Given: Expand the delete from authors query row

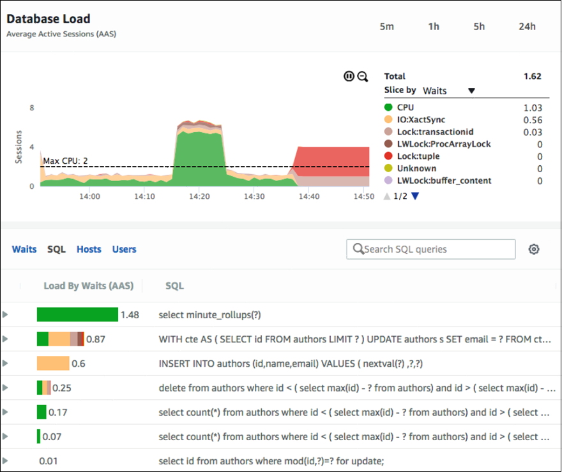Looking at the screenshot, I should [x=6, y=388].
